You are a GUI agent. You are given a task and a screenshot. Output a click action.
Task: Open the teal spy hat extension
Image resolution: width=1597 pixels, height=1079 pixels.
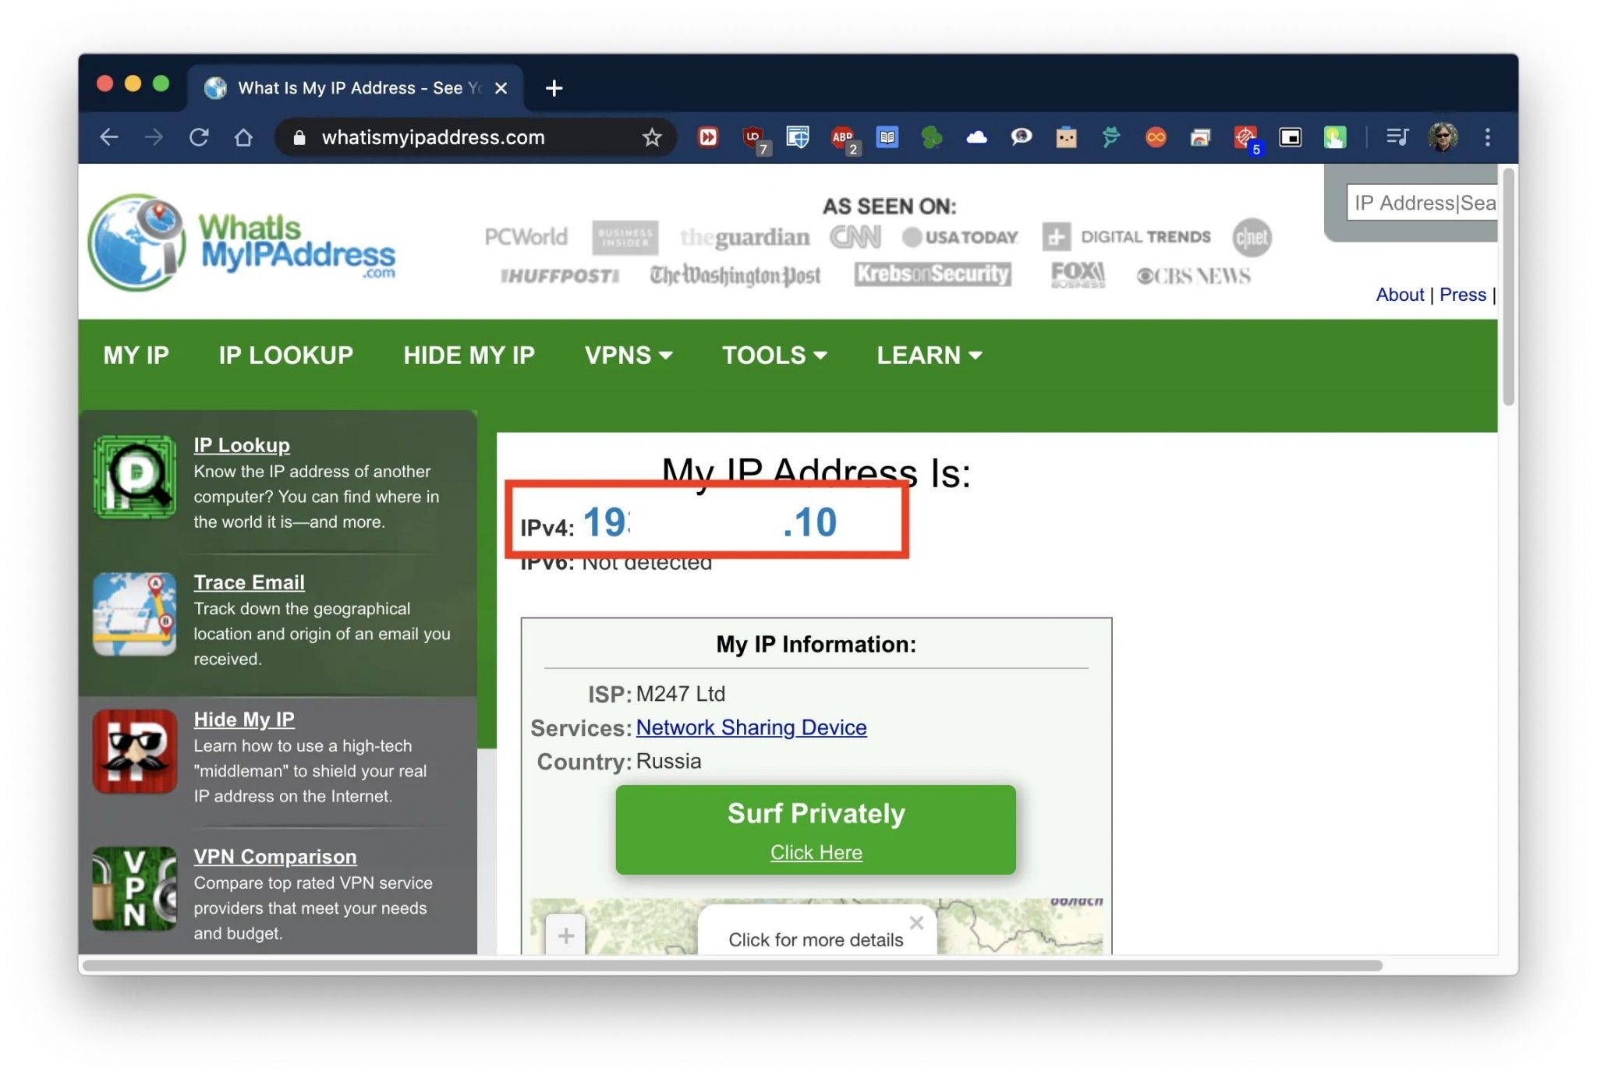[1110, 137]
